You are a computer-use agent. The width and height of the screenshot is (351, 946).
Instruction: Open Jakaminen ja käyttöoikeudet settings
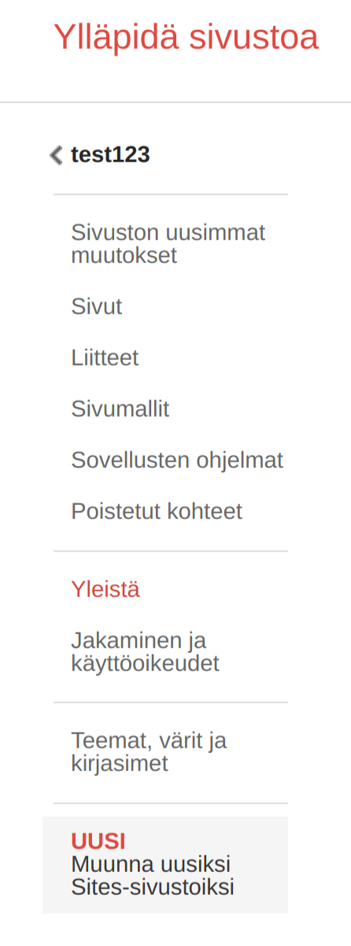145,651
